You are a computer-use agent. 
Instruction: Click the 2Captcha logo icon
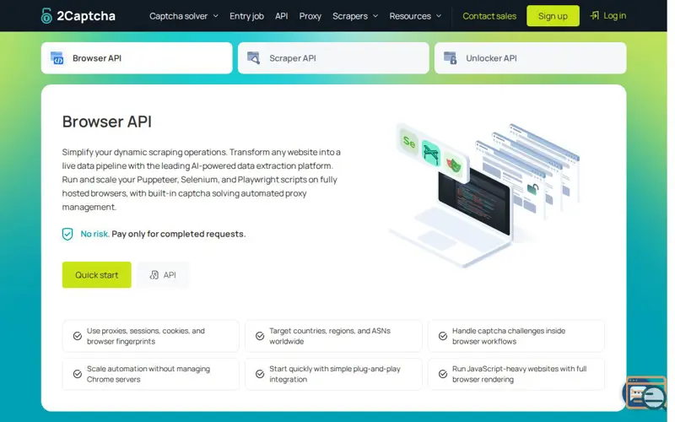(46, 16)
